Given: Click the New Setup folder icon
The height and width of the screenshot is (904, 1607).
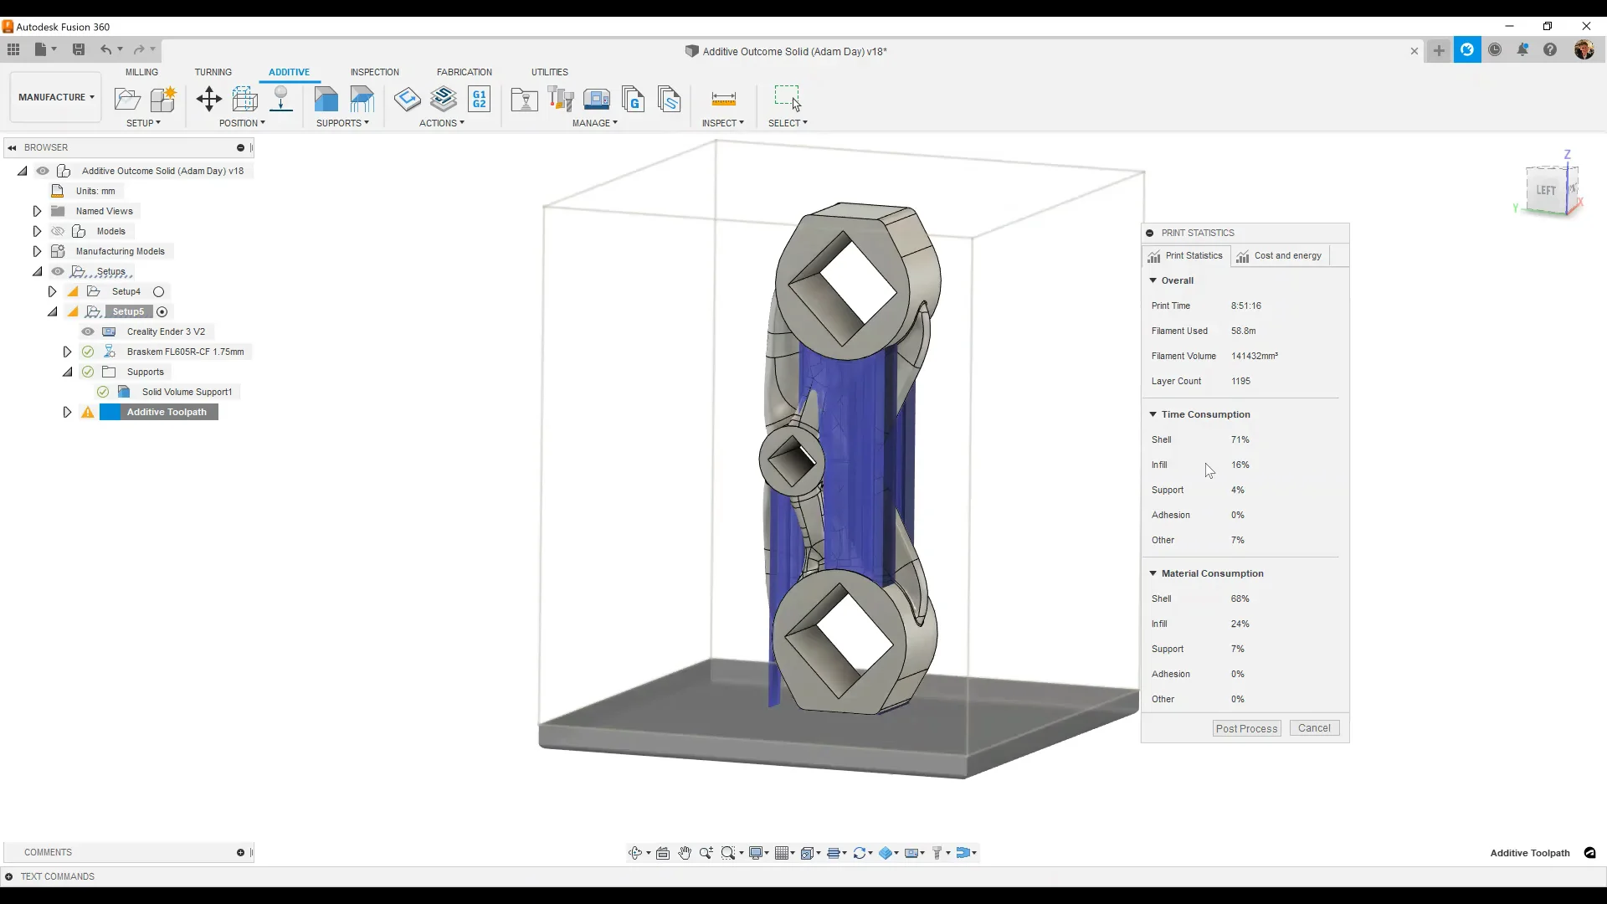Looking at the screenshot, I should coord(127,99).
